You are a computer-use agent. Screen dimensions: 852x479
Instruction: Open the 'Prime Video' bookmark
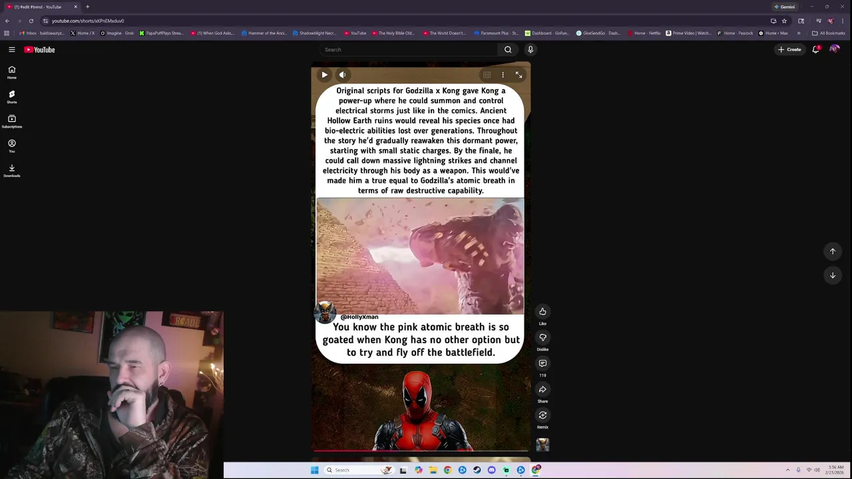point(688,33)
